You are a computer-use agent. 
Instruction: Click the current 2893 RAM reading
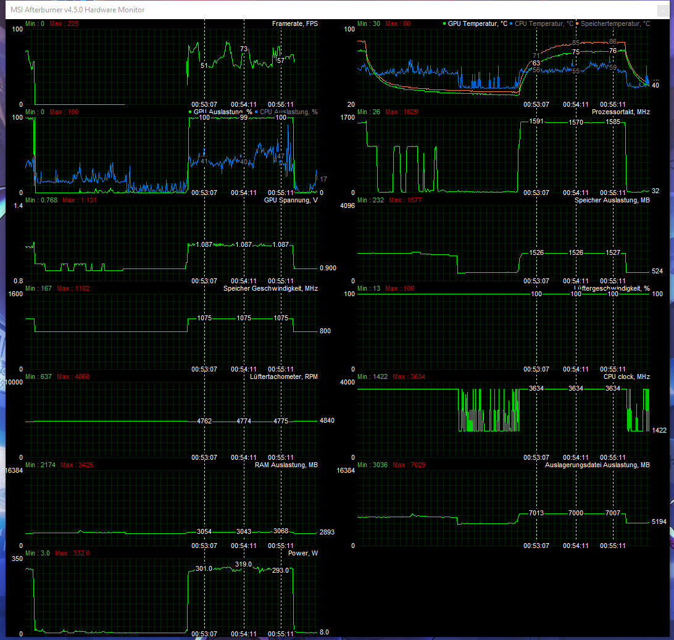click(327, 532)
